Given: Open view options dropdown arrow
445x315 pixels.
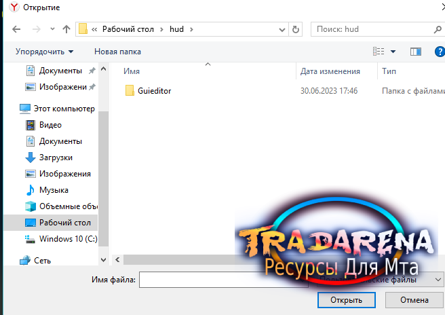Looking at the screenshot, I should pos(393,52).
